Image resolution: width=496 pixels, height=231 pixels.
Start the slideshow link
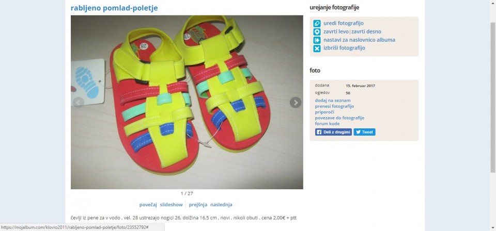[171, 205]
